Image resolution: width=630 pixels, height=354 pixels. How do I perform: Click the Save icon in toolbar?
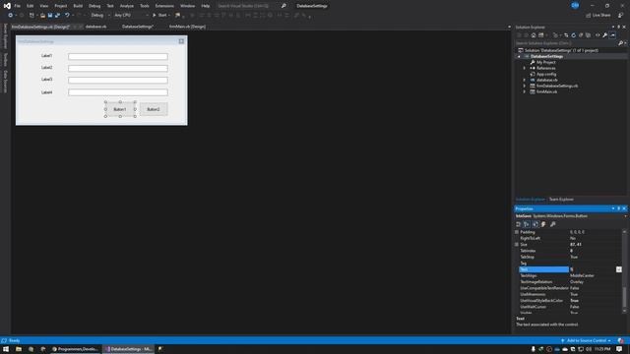pyautogui.click(x=50, y=16)
